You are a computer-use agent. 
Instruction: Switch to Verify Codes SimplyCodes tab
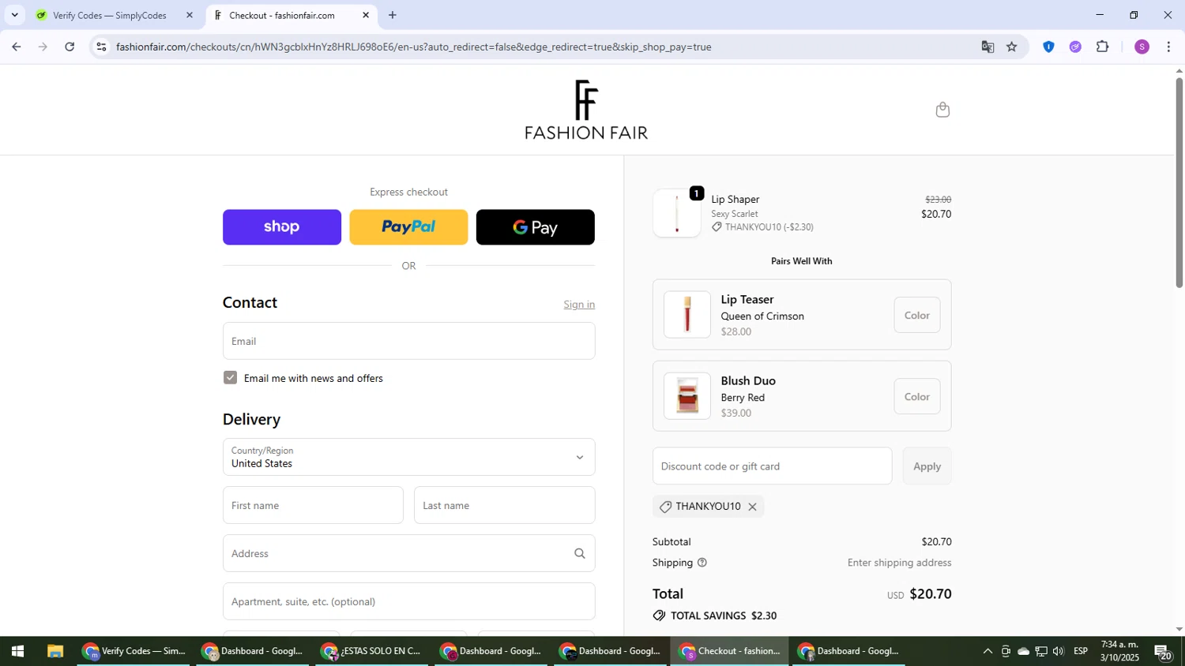(x=110, y=15)
